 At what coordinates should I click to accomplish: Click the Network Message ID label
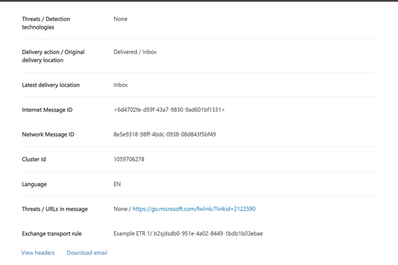(x=48, y=134)
